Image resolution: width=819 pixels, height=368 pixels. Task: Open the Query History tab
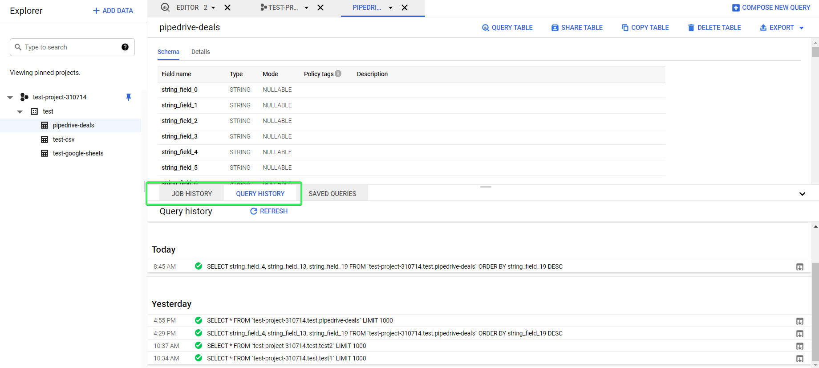260,194
